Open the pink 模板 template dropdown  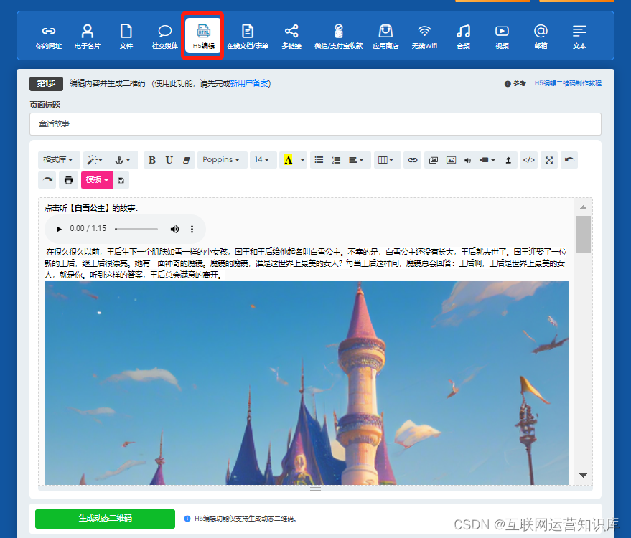97,180
